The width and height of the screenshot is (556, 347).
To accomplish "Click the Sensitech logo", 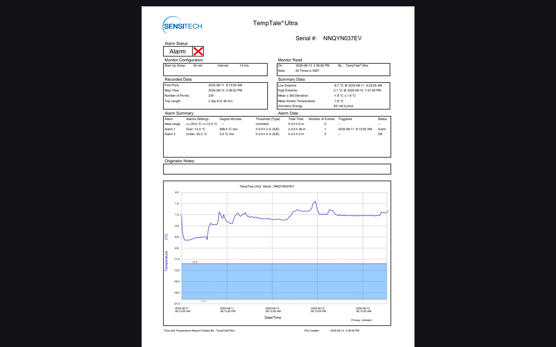I will pos(182,26).
